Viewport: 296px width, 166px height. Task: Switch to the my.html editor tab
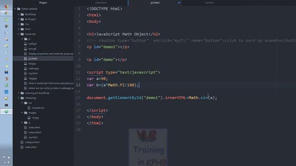coord(209,3)
